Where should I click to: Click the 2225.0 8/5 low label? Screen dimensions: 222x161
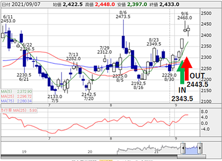(120, 78)
